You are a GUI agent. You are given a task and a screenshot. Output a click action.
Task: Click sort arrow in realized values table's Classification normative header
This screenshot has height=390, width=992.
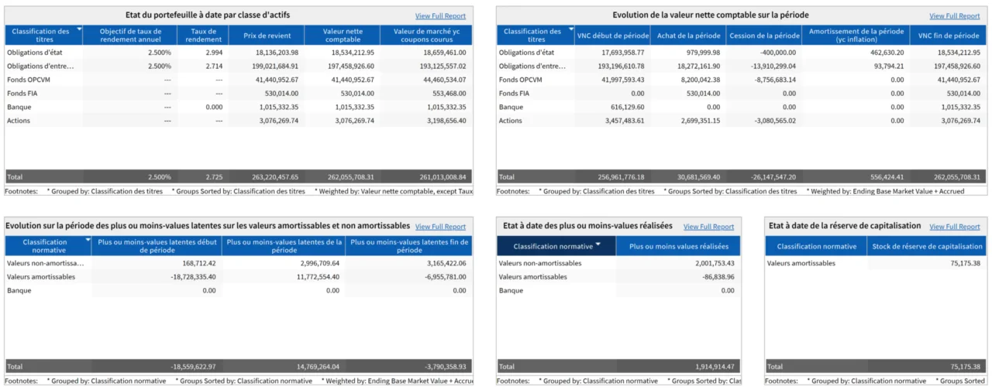(x=598, y=245)
